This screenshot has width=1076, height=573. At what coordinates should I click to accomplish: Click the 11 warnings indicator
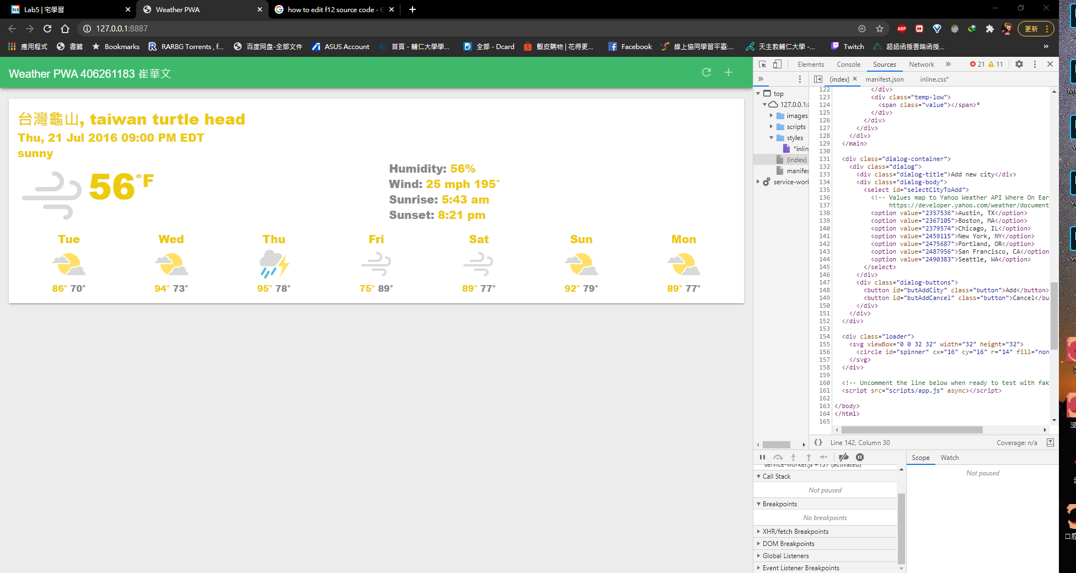pos(995,64)
